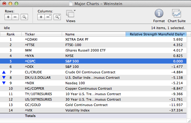Select the iShares Russell 2000 ETF row
Image resolution: width=191 pixels, height=123 pixels.
click(91, 50)
